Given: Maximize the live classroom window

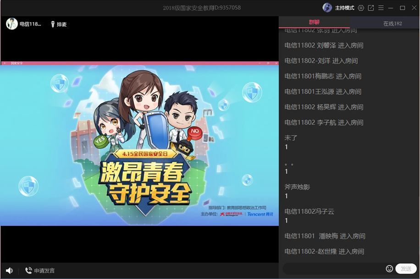Looking at the screenshot, I should (402, 8).
